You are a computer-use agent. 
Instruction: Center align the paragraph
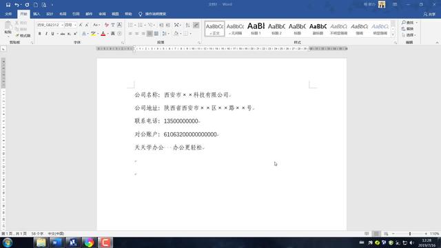coord(136,34)
